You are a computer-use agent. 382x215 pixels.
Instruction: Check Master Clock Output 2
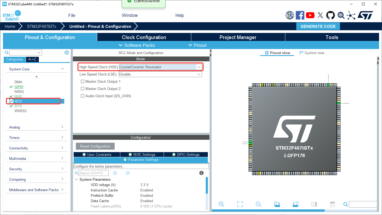tap(83, 89)
